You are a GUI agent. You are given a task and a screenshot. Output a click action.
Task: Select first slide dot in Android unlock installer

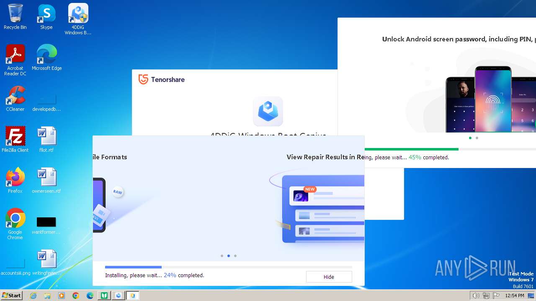pos(470,138)
